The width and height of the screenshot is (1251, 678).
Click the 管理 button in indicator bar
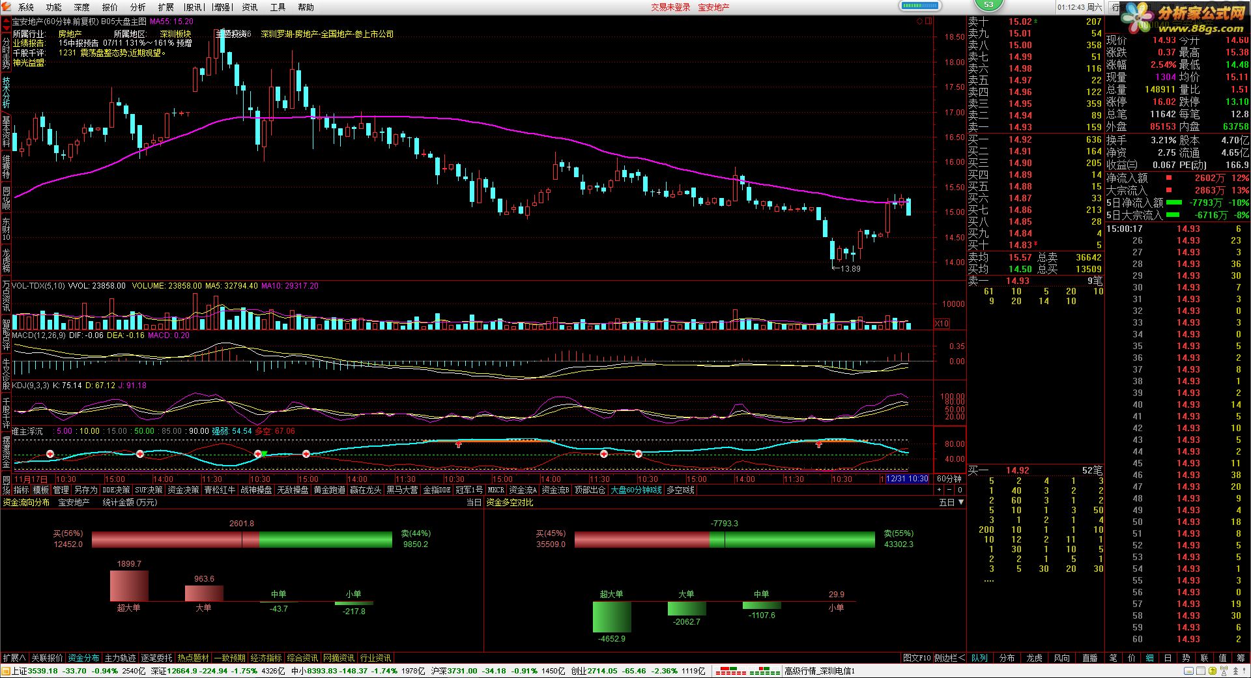tap(61, 490)
